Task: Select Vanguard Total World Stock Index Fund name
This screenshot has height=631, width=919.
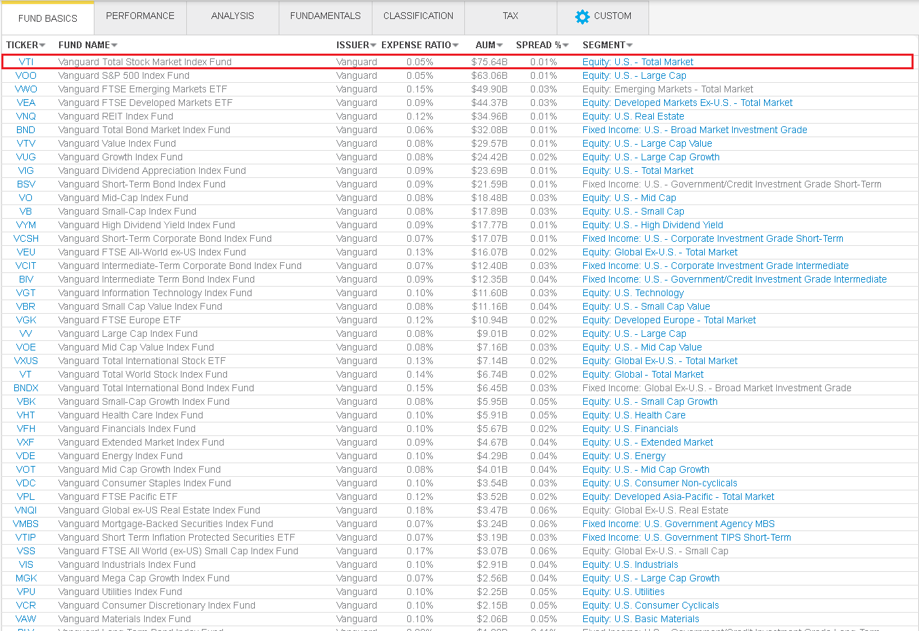Action: click(x=143, y=374)
